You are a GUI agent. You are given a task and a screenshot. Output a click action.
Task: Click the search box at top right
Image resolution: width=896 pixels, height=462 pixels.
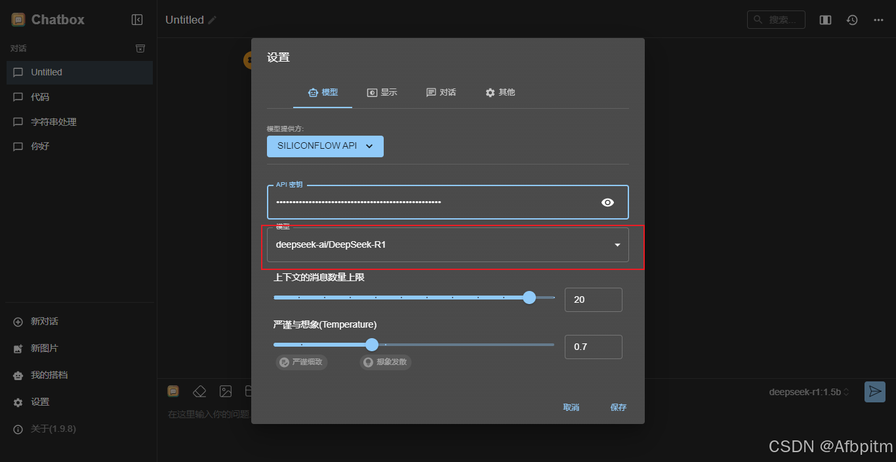click(776, 20)
